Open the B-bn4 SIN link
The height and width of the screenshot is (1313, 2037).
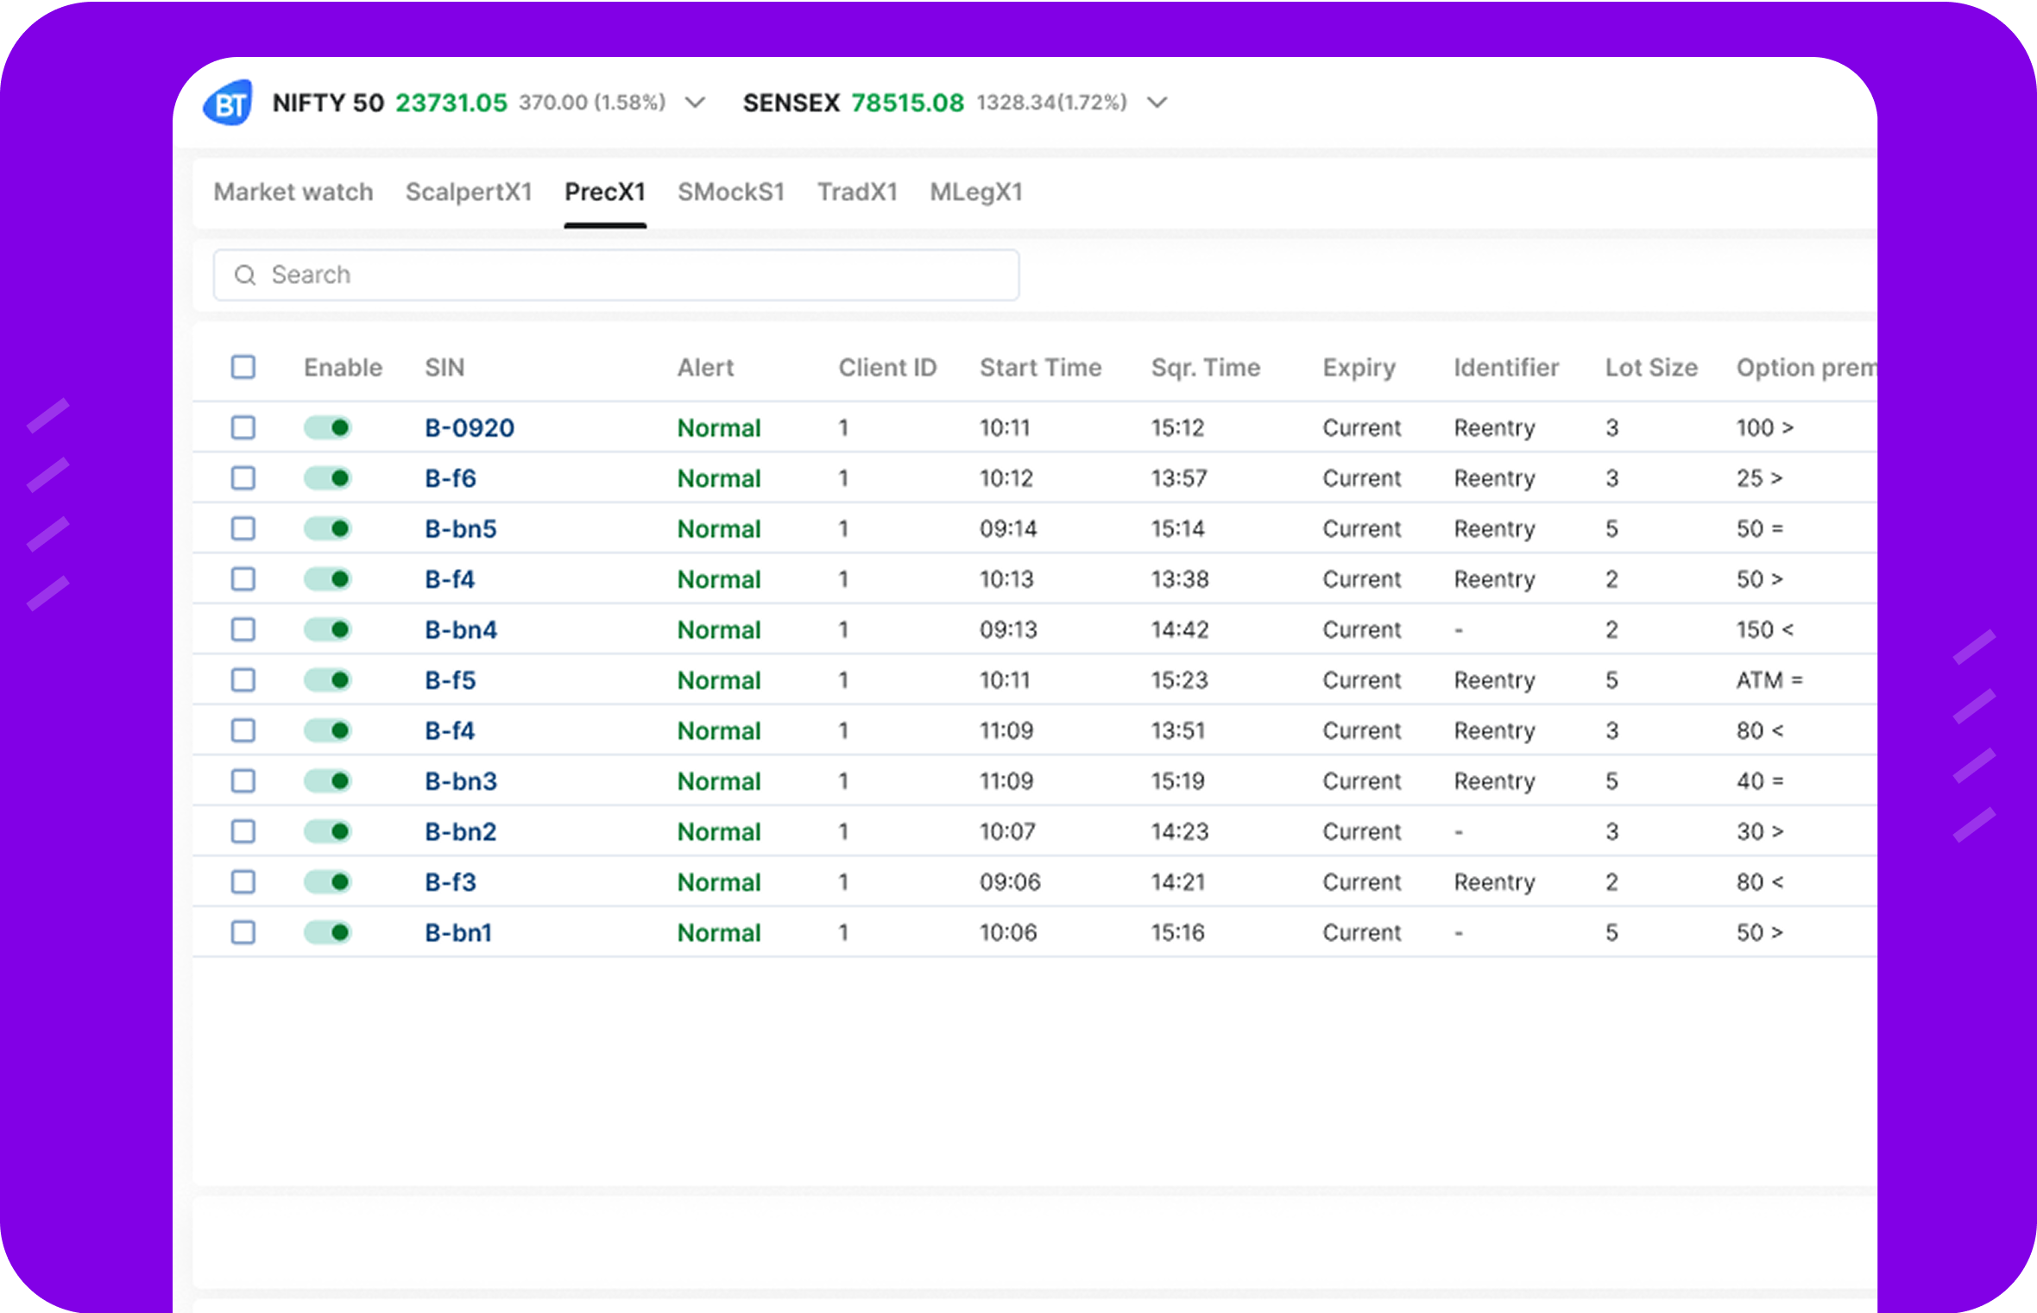coord(460,630)
